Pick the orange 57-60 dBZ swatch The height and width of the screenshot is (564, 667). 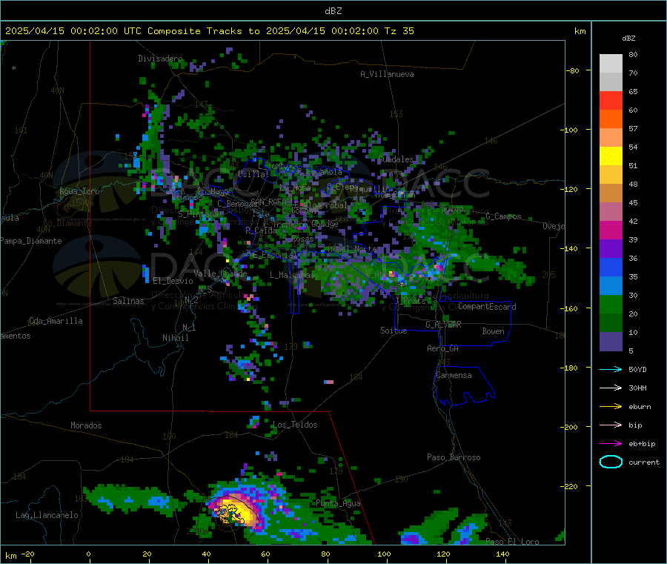pos(611,119)
